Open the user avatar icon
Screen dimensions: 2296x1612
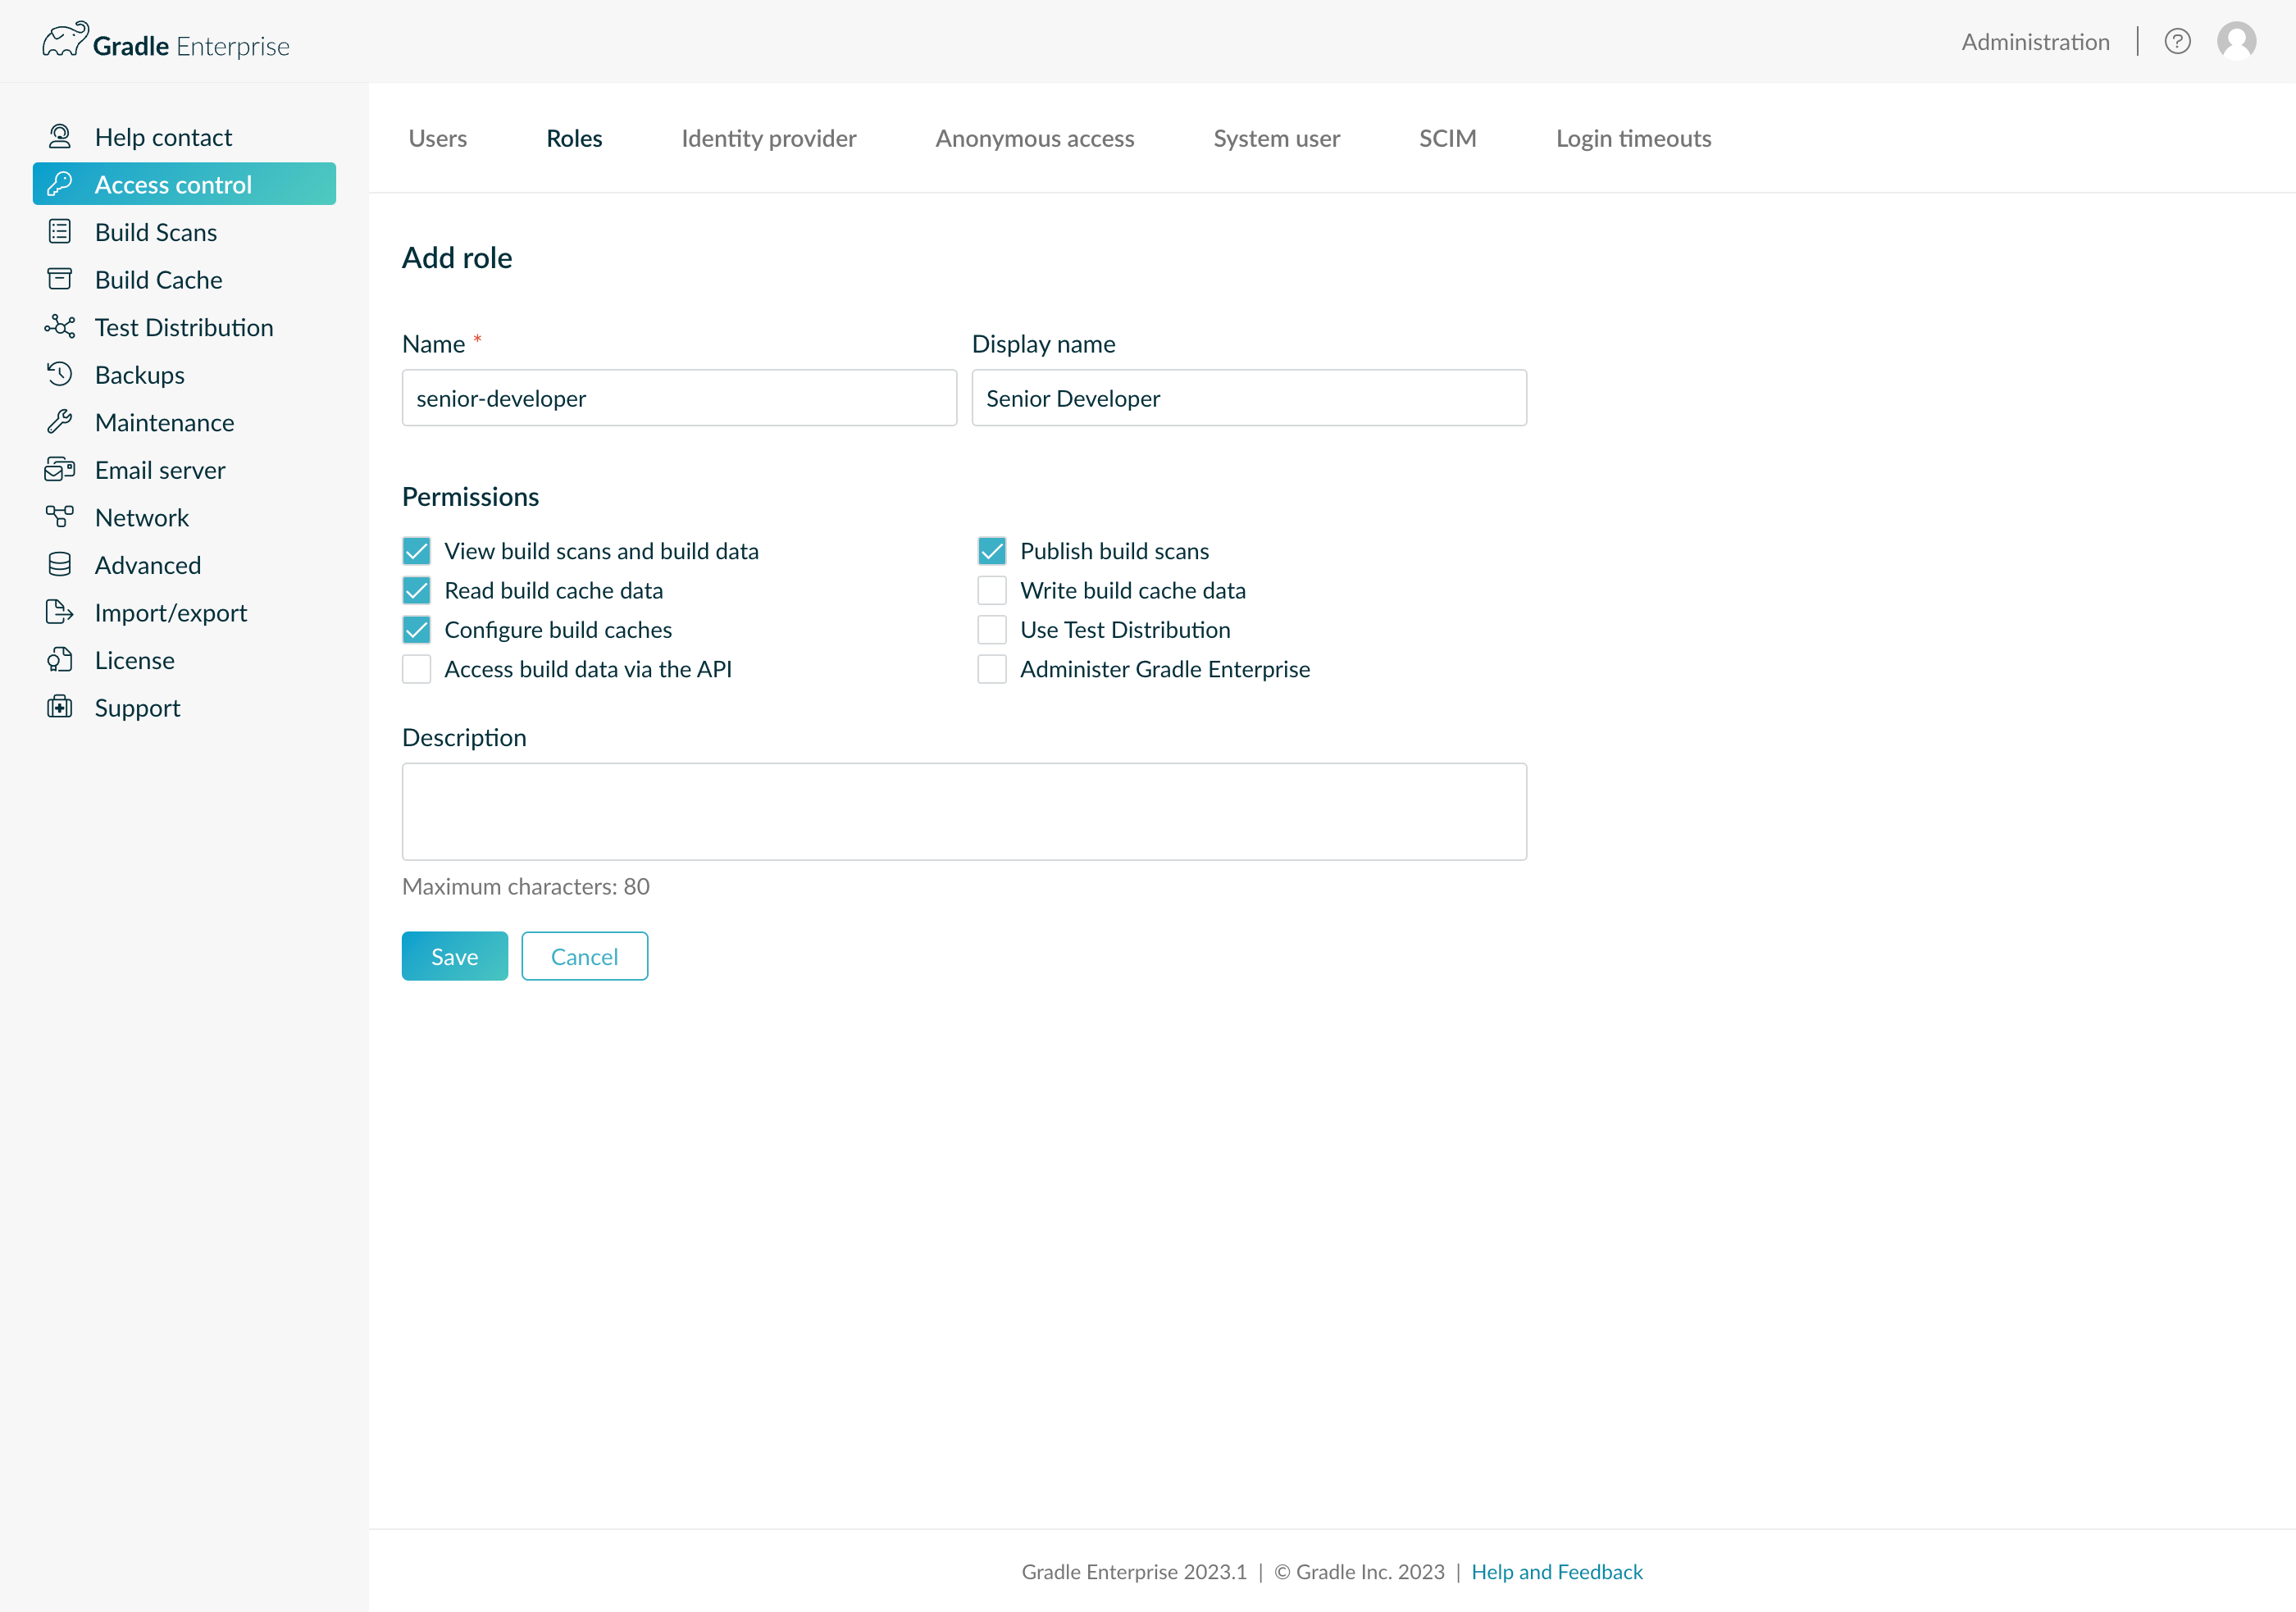[x=2236, y=42]
